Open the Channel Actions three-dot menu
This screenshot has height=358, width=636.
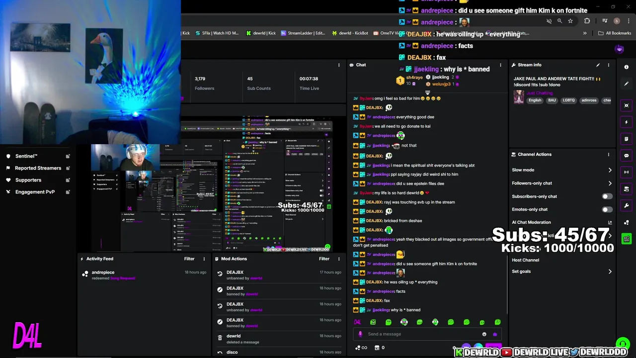pyautogui.click(x=608, y=155)
